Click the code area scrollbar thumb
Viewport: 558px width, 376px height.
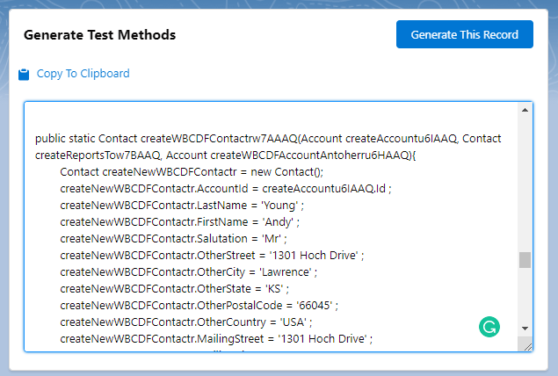[525, 259]
